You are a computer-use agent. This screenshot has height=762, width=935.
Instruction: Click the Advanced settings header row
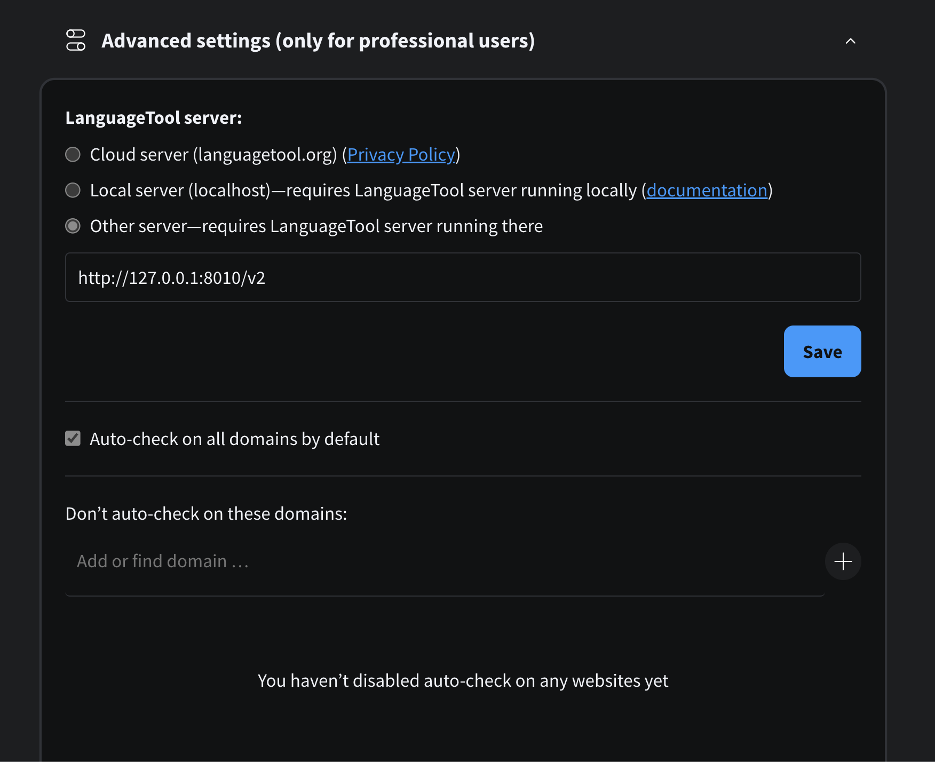coord(319,41)
